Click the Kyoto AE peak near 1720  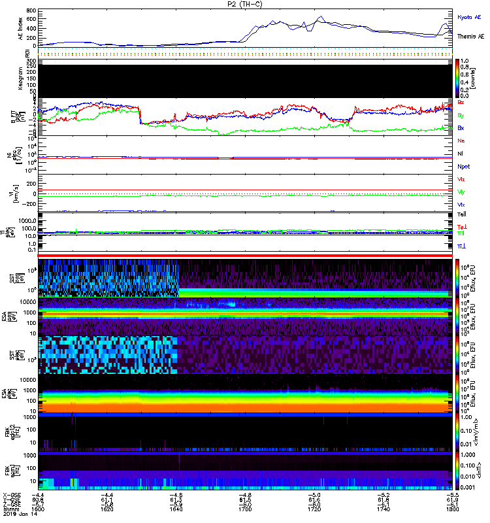(321, 16)
